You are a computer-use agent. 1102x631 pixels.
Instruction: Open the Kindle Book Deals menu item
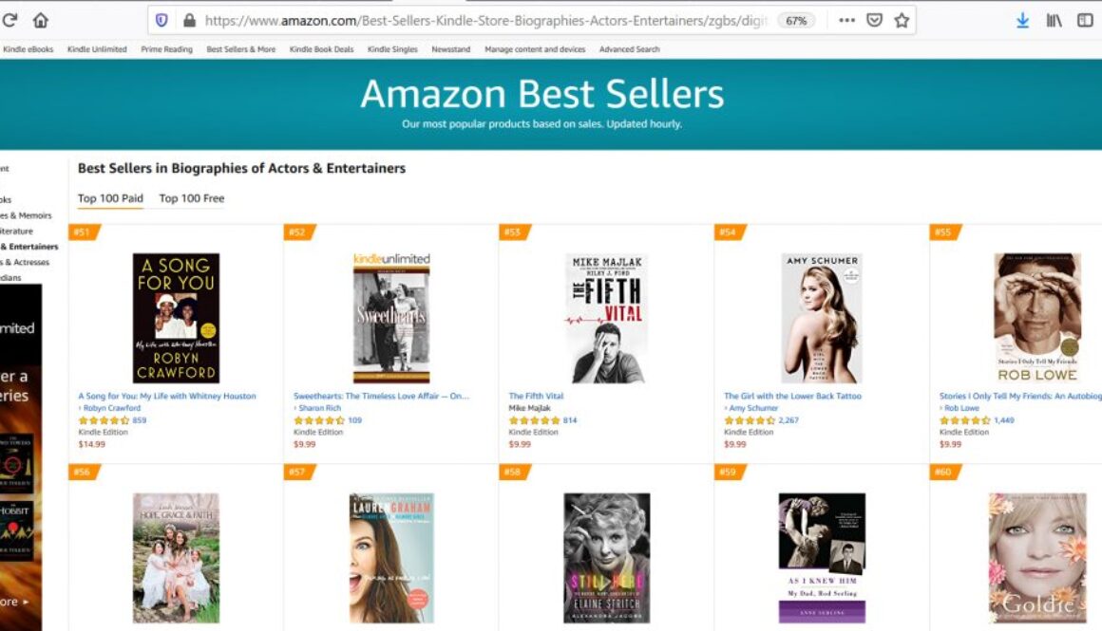(321, 49)
